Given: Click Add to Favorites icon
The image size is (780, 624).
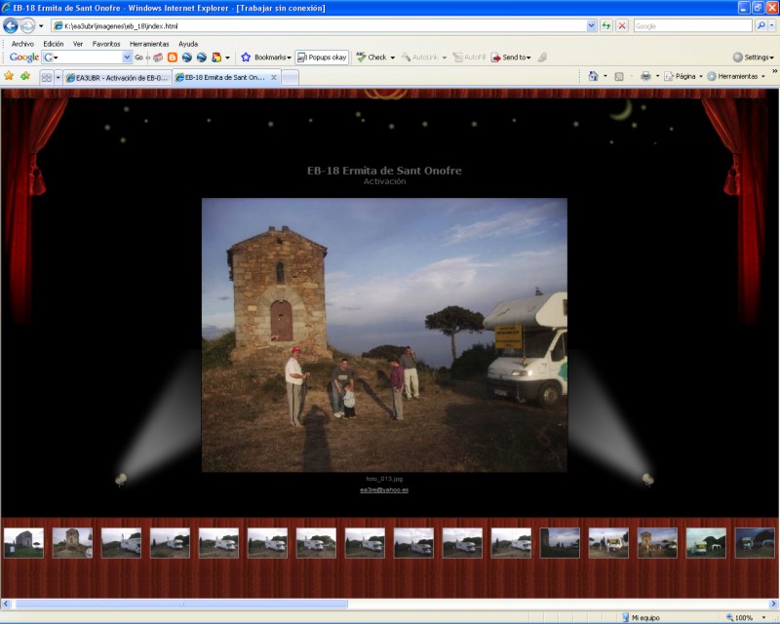Looking at the screenshot, I should [x=24, y=76].
